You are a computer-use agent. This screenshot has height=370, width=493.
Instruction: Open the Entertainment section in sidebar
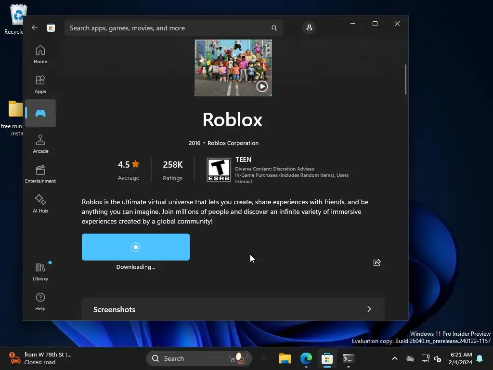click(x=40, y=174)
